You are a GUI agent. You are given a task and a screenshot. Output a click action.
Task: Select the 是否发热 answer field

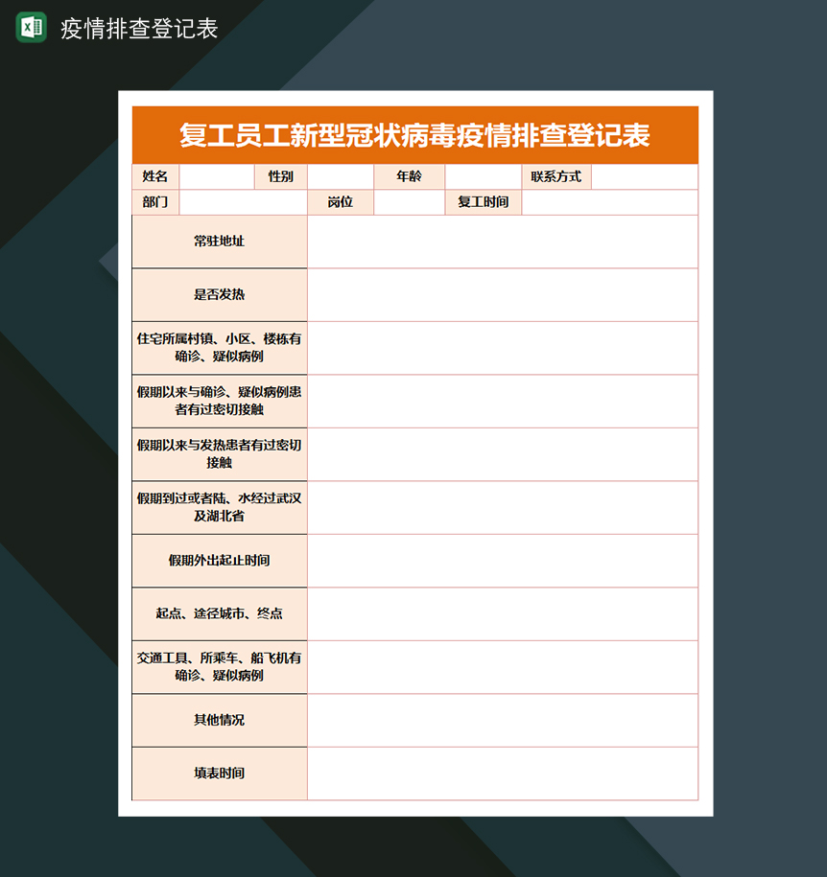click(502, 294)
